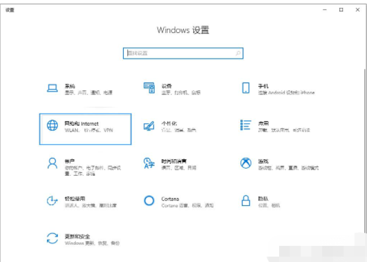Open the 设备 (Devices) keyboard icon
The image size is (367, 262).
pos(149,88)
